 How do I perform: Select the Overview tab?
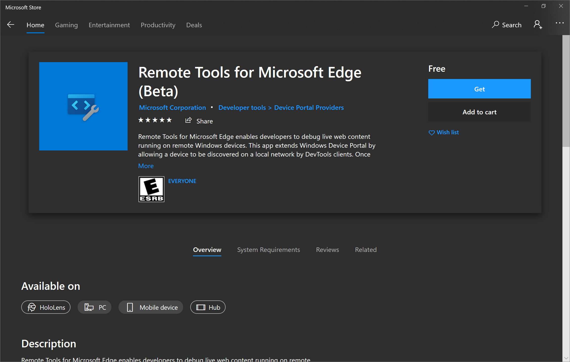click(207, 250)
